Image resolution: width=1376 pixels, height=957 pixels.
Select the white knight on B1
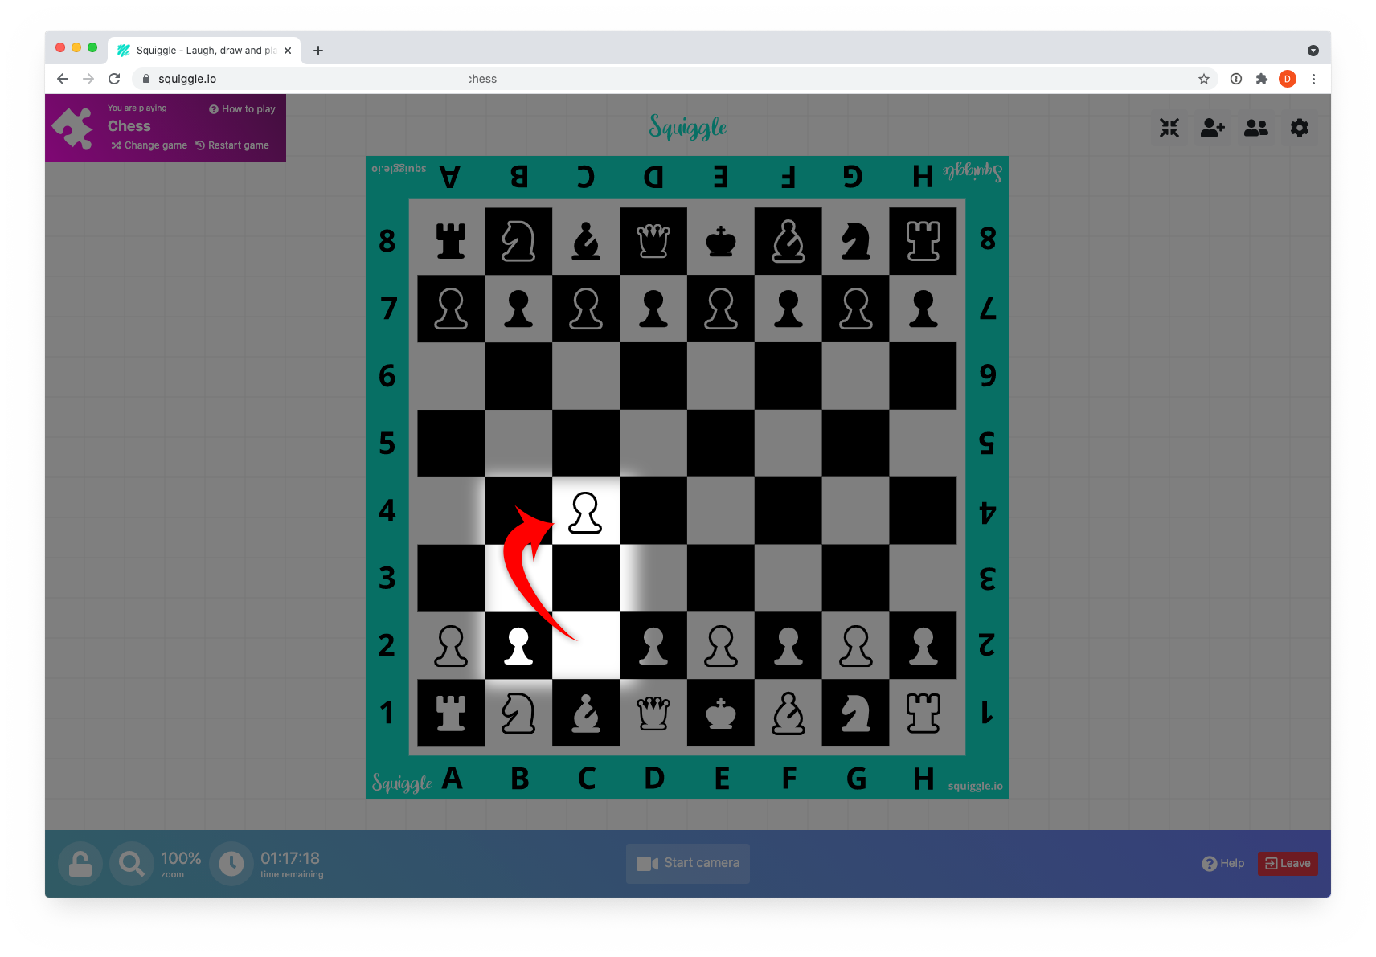518,713
